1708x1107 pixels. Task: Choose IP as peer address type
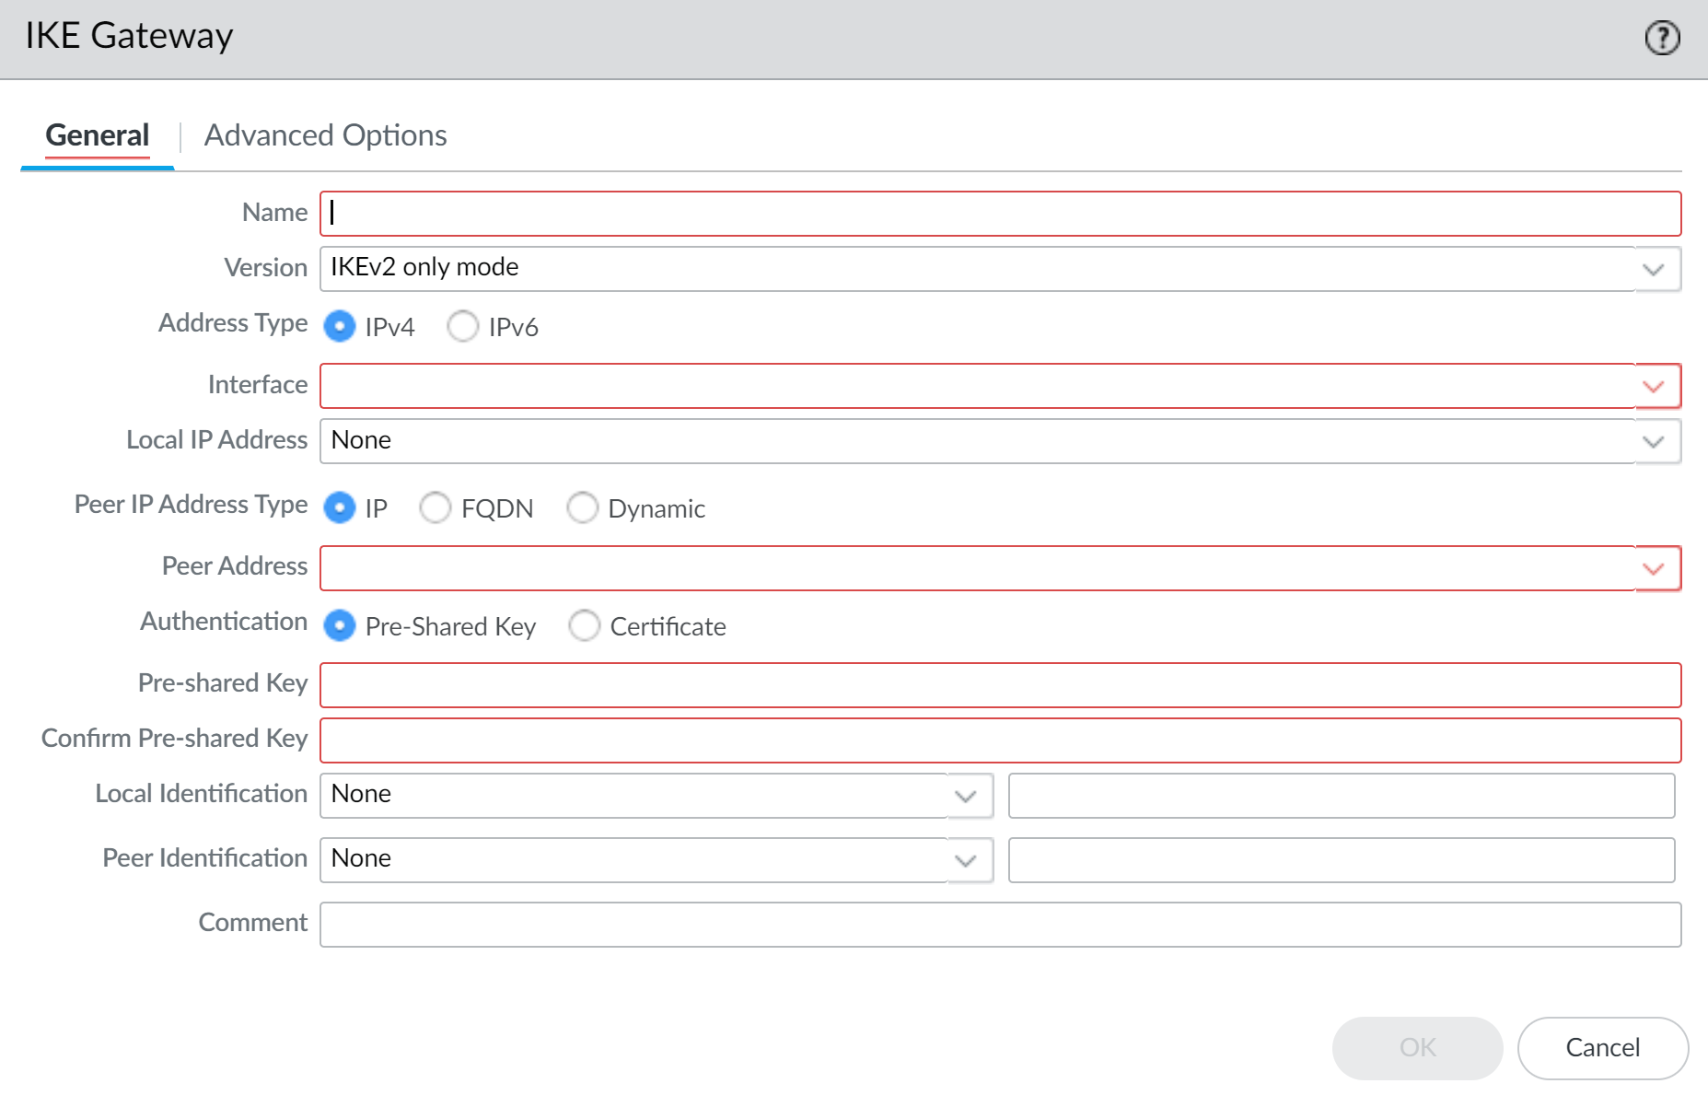(340, 507)
